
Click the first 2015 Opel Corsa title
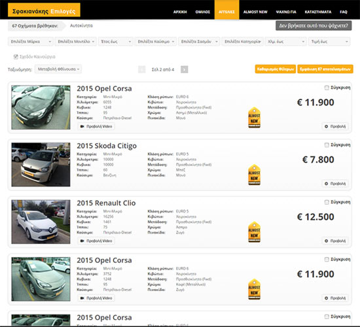point(104,88)
